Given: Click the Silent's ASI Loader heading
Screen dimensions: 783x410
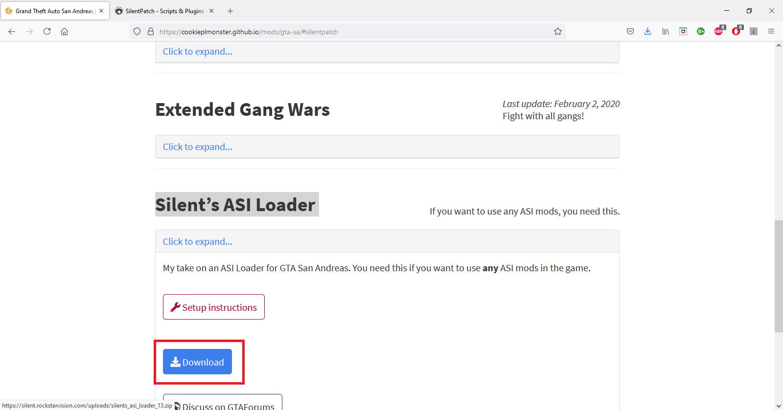Looking at the screenshot, I should (235, 205).
